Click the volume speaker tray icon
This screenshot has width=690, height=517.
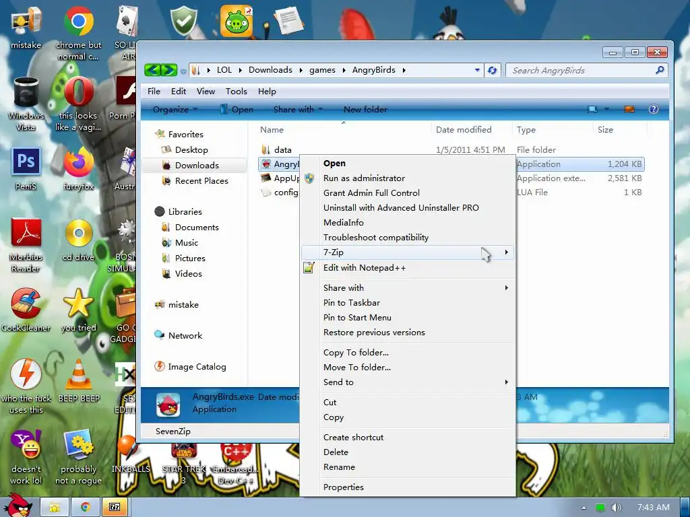tap(616, 508)
